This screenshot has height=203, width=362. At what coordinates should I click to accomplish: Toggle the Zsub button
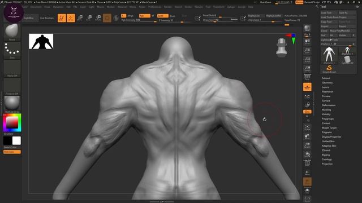pos(172,16)
